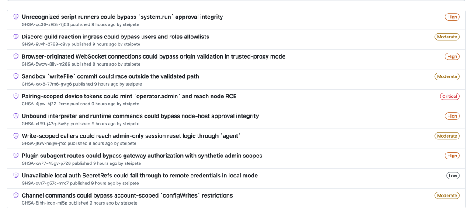This screenshot has width=472, height=208.
Task: Click the Critical severity badge
Action: [x=449, y=97]
